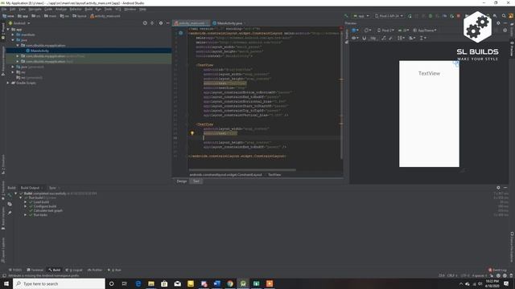The height and width of the screenshot is (289, 515).
Task: Open the Android project view dropdown
Action: 19,23
